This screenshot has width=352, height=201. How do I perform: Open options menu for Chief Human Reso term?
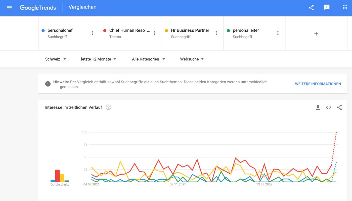pyautogui.click(x=154, y=33)
